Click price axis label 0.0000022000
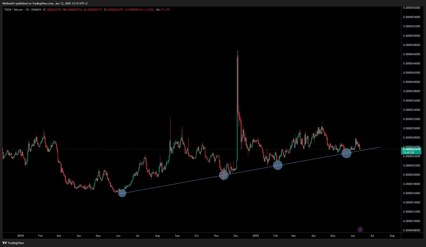Image resolution: width=426 pixels, height=247 pixels. pos(411,165)
